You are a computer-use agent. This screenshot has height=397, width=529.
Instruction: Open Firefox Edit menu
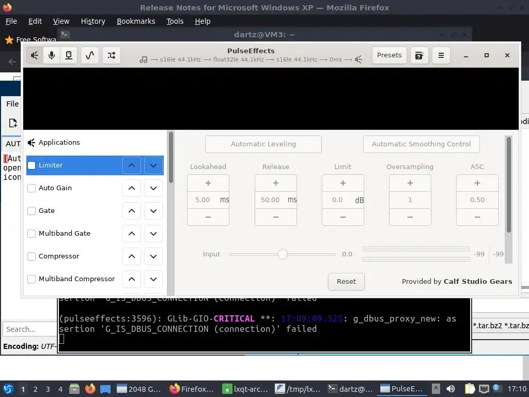click(x=35, y=21)
